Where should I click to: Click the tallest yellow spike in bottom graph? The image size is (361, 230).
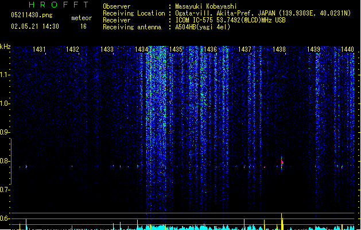(282, 221)
